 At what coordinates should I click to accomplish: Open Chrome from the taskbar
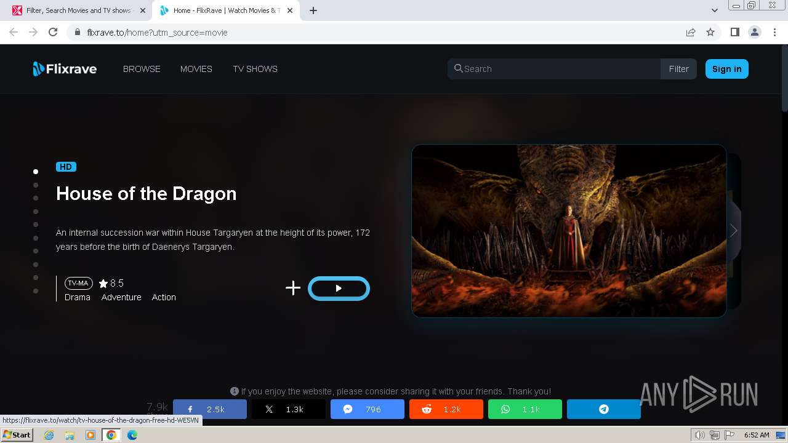[x=111, y=435]
